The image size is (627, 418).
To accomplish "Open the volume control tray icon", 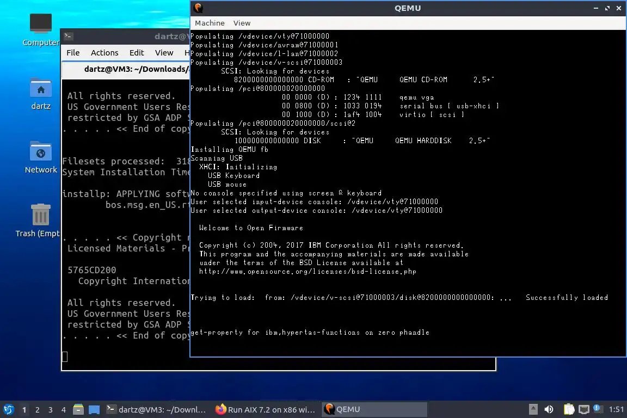I will 549,409.
